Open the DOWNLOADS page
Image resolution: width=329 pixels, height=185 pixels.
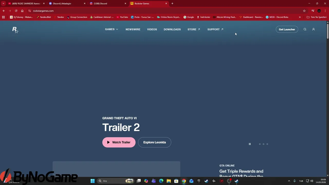[172, 29]
